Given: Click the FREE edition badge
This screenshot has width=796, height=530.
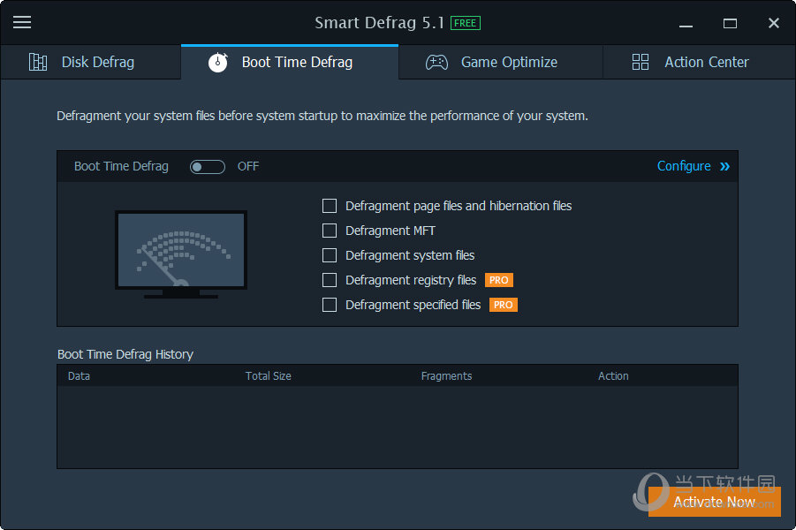Looking at the screenshot, I should [x=465, y=23].
